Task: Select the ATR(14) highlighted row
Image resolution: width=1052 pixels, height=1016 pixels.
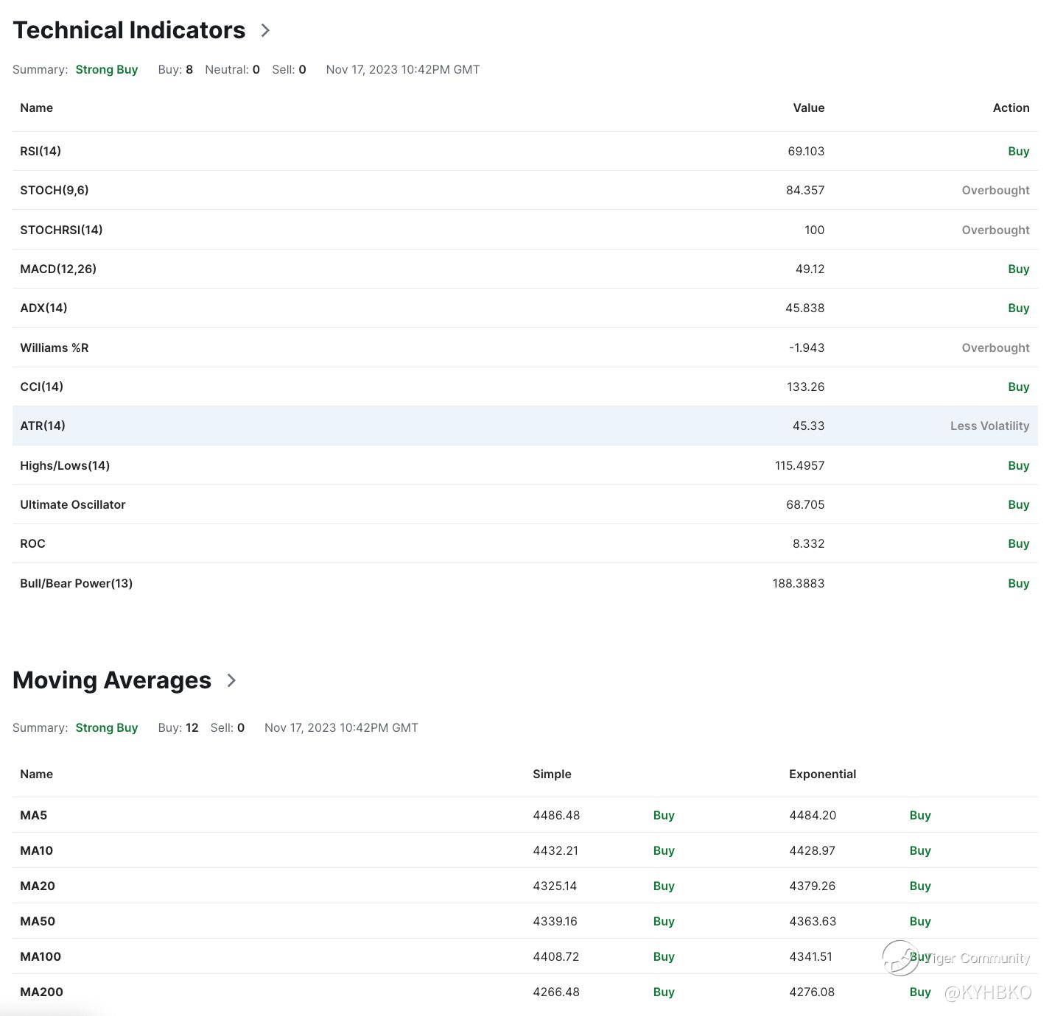Action: pyautogui.click(x=525, y=426)
